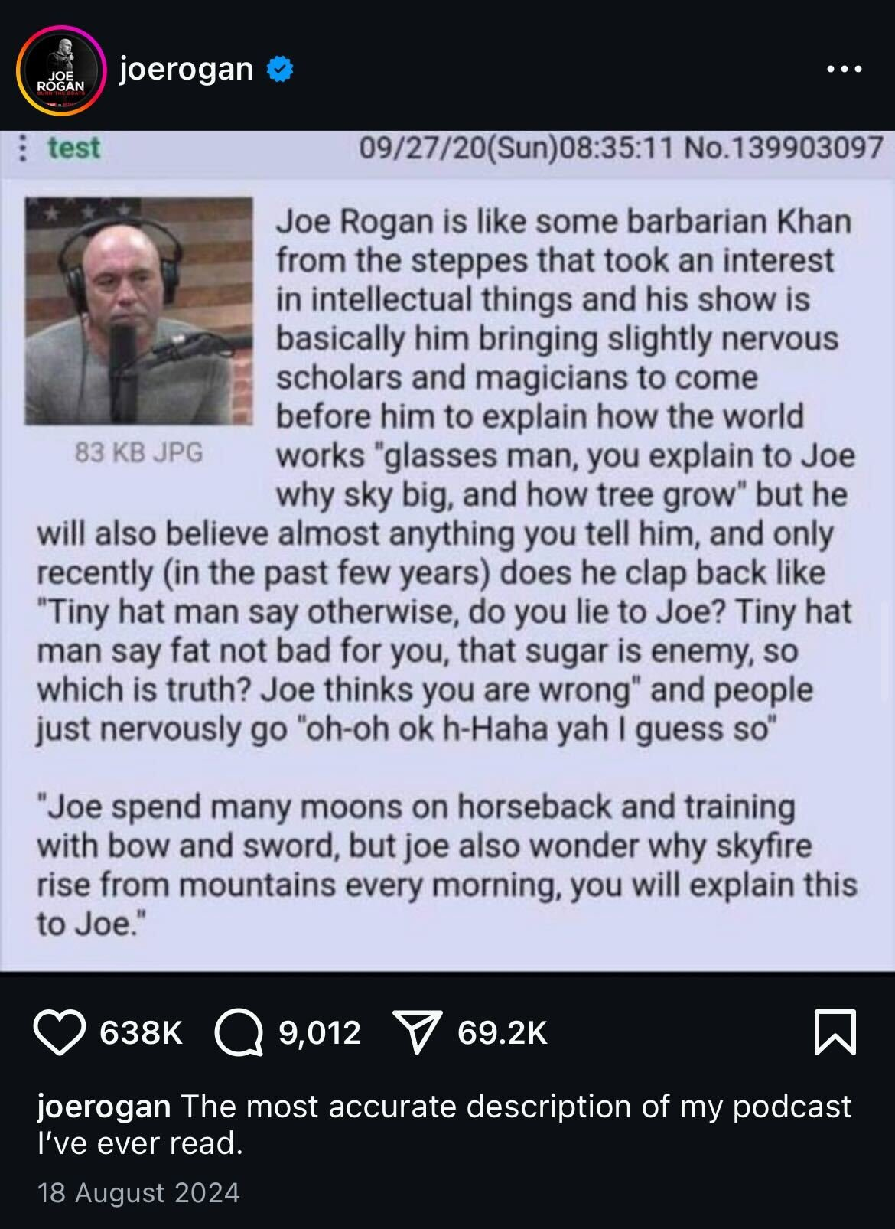Click the 69.2K shares count
Screen dimensions: 895x1229
click(x=503, y=1033)
